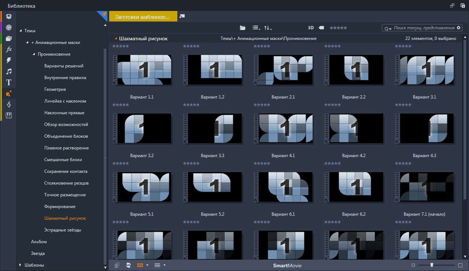Viewport: 469px width, 271px height.
Task: Select Варианты решений in the tree
Action: coord(64,66)
